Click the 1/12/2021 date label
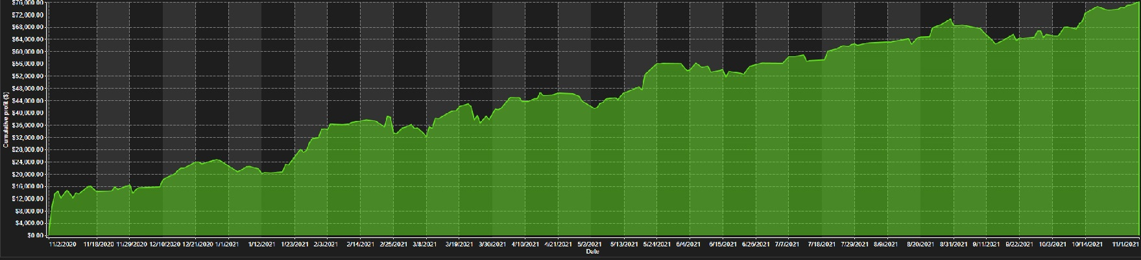Viewport: 1141px width, 260px height. [x=261, y=245]
